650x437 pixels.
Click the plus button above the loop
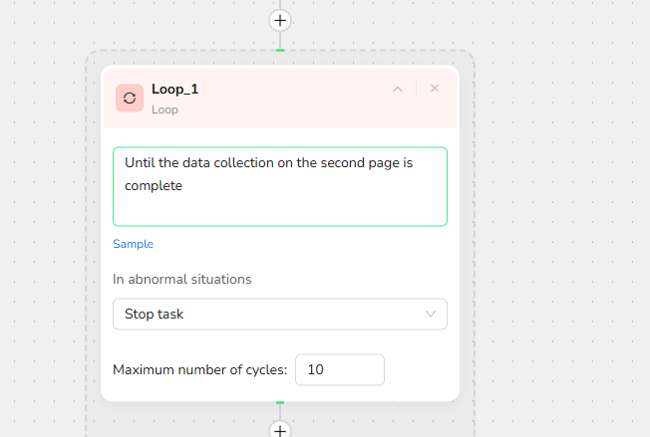click(x=280, y=20)
